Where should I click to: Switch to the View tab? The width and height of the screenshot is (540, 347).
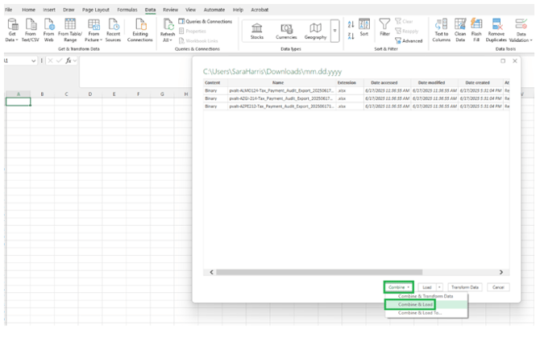pyautogui.click(x=190, y=10)
